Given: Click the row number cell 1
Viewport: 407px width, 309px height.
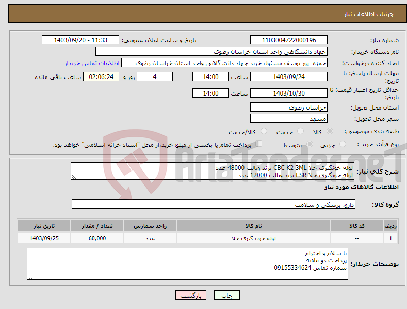Looking at the screenshot, I should [x=390, y=238].
